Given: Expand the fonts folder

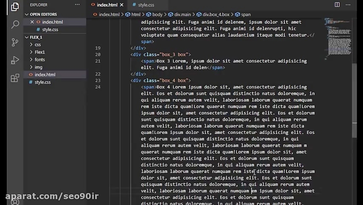Looking at the screenshot, I should (x=40, y=60).
